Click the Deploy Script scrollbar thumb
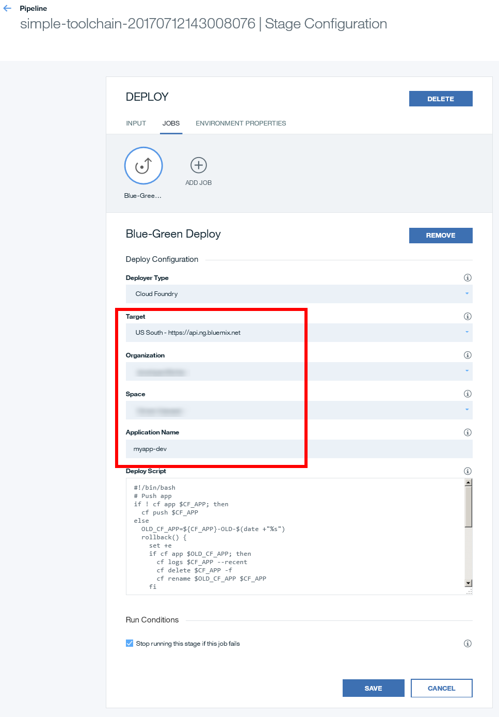The image size is (499, 717). [x=469, y=507]
